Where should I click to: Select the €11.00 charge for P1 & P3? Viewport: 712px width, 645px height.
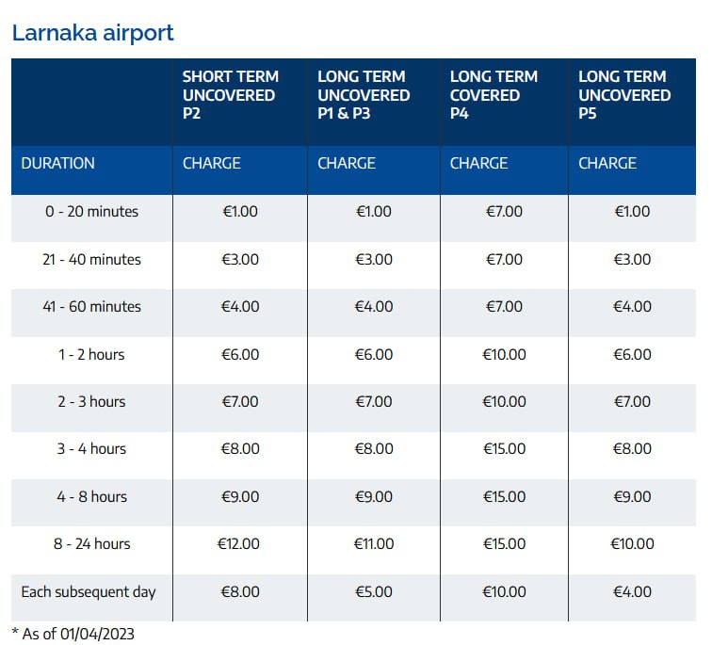pos(373,544)
